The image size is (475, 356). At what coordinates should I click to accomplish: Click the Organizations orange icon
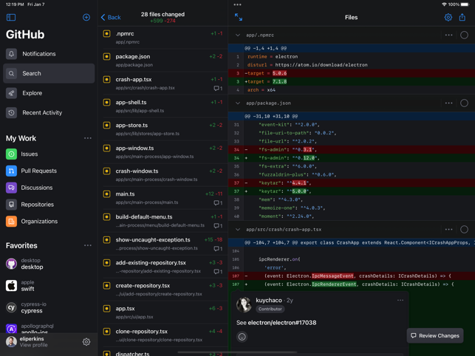(11, 221)
